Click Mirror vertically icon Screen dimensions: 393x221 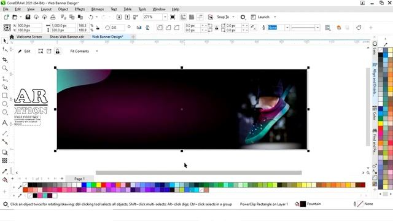tap(147, 28)
